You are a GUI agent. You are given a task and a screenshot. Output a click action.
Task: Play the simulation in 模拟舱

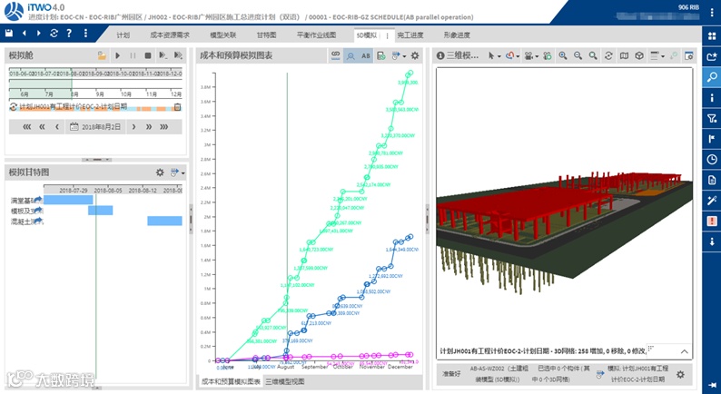pos(118,55)
